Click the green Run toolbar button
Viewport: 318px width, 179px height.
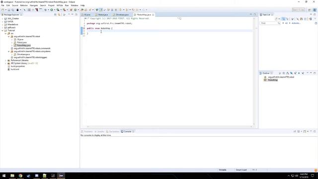tap(52, 10)
